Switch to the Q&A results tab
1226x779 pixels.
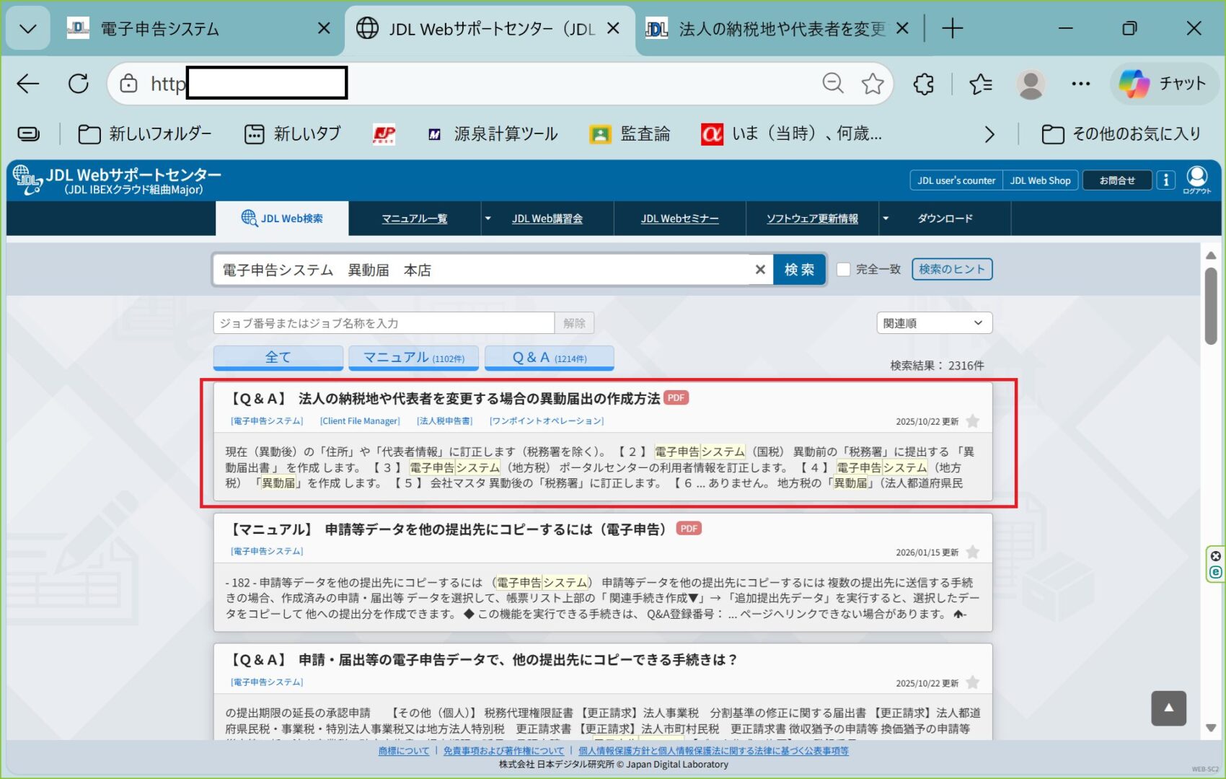(549, 358)
